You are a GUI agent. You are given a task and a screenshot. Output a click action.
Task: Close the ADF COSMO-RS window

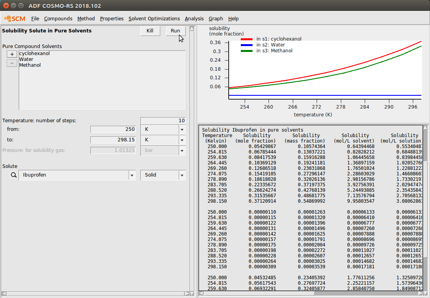6,5
